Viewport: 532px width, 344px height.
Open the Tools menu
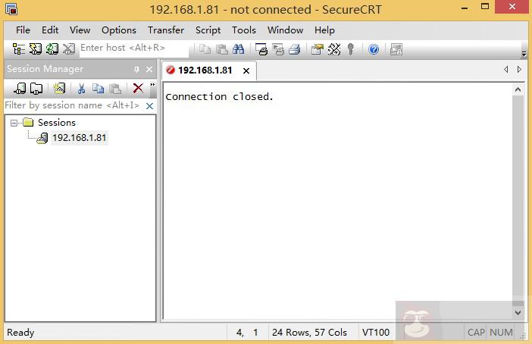pyautogui.click(x=243, y=30)
